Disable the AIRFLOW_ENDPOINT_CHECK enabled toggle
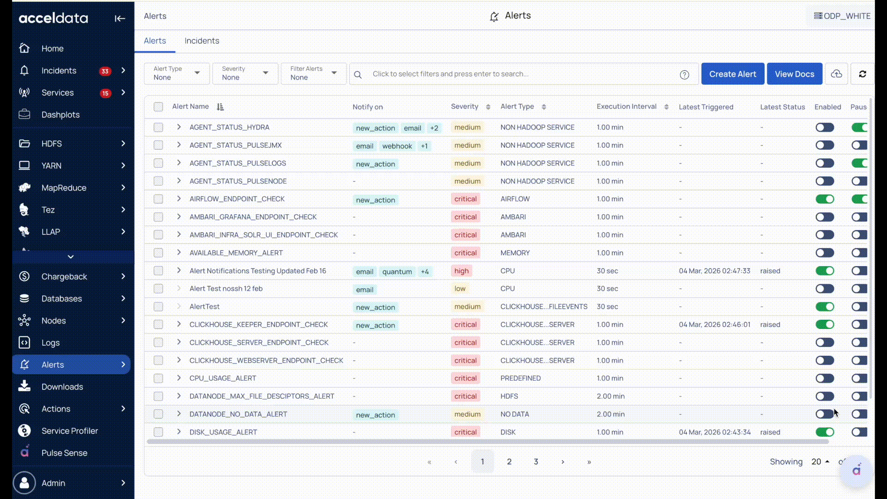 coord(824,199)
